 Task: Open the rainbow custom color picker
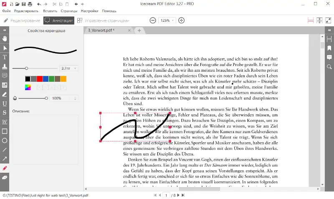pos(28,88)
